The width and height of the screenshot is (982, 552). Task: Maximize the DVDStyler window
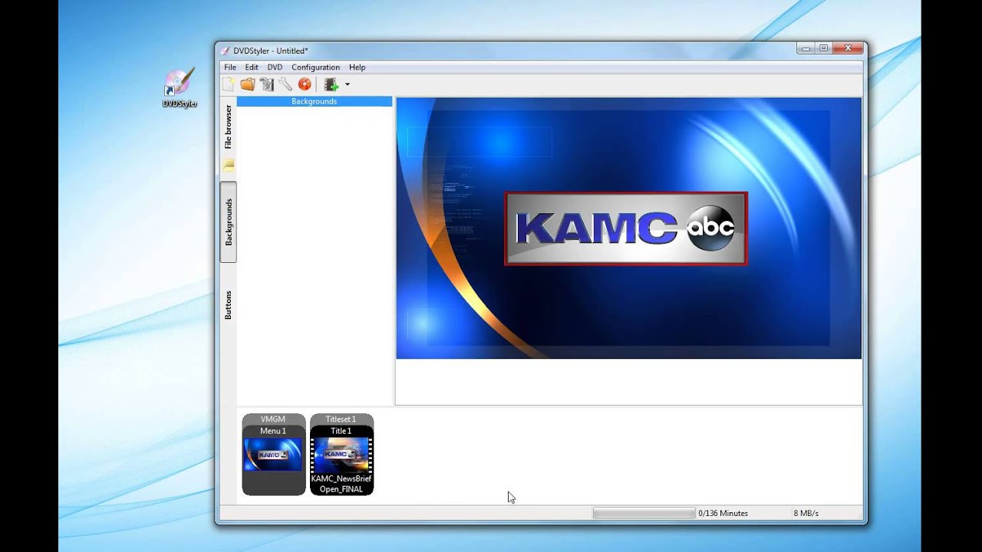click(823, 48)
